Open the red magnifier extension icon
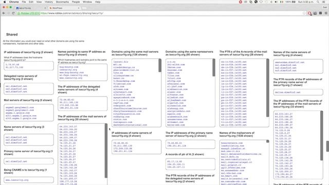The image size is (329, 185). pyautogui.click(x=309, y=13)
